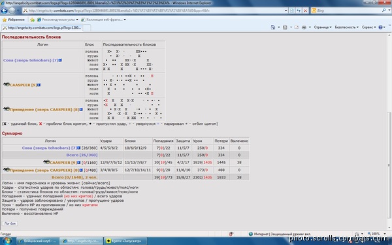Select the angelscity.combats.com logs browser tab
The width and height of the screenshot is (392, 245).
click(x=42, y=27)
